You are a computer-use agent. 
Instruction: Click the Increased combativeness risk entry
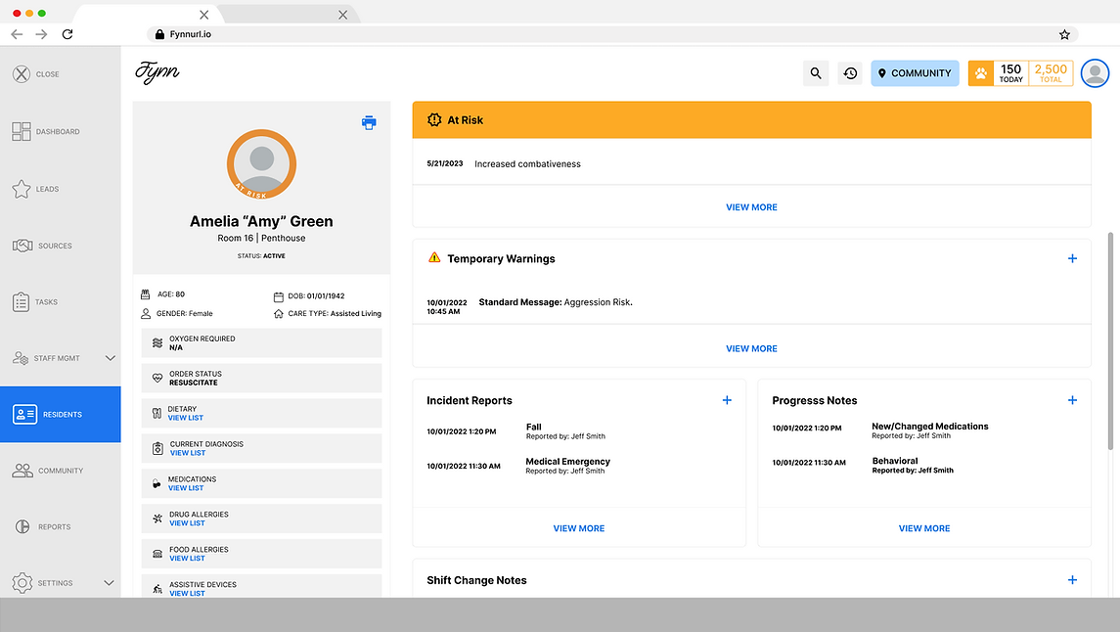527,163
